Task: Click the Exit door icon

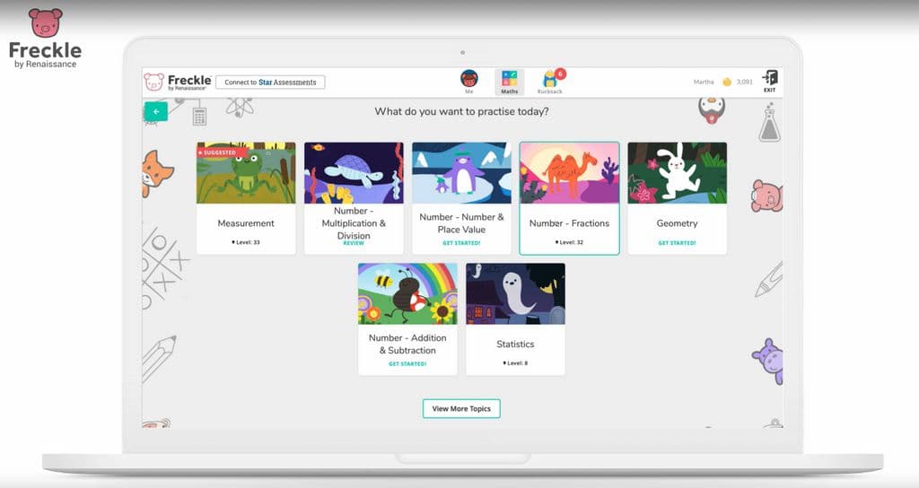Action: point(769,78)
